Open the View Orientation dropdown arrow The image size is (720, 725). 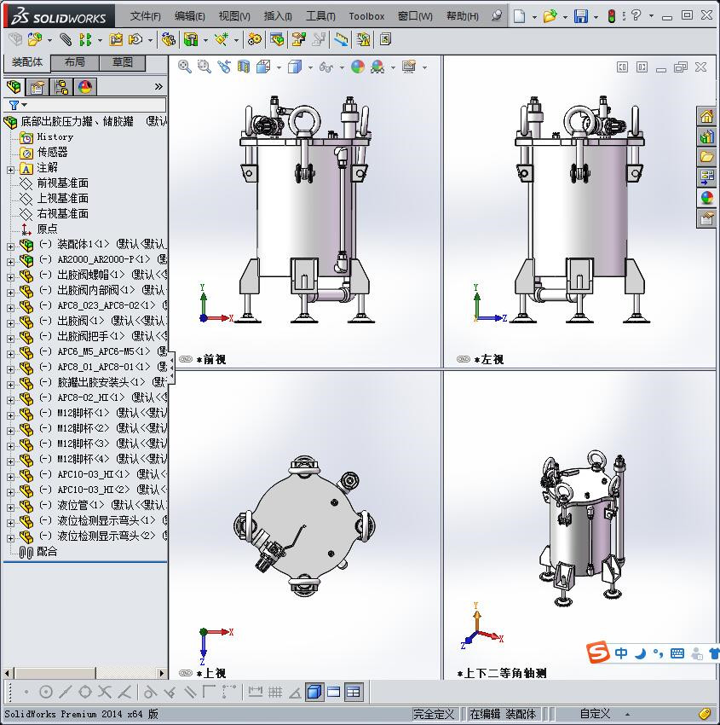[x=279, y=68]
